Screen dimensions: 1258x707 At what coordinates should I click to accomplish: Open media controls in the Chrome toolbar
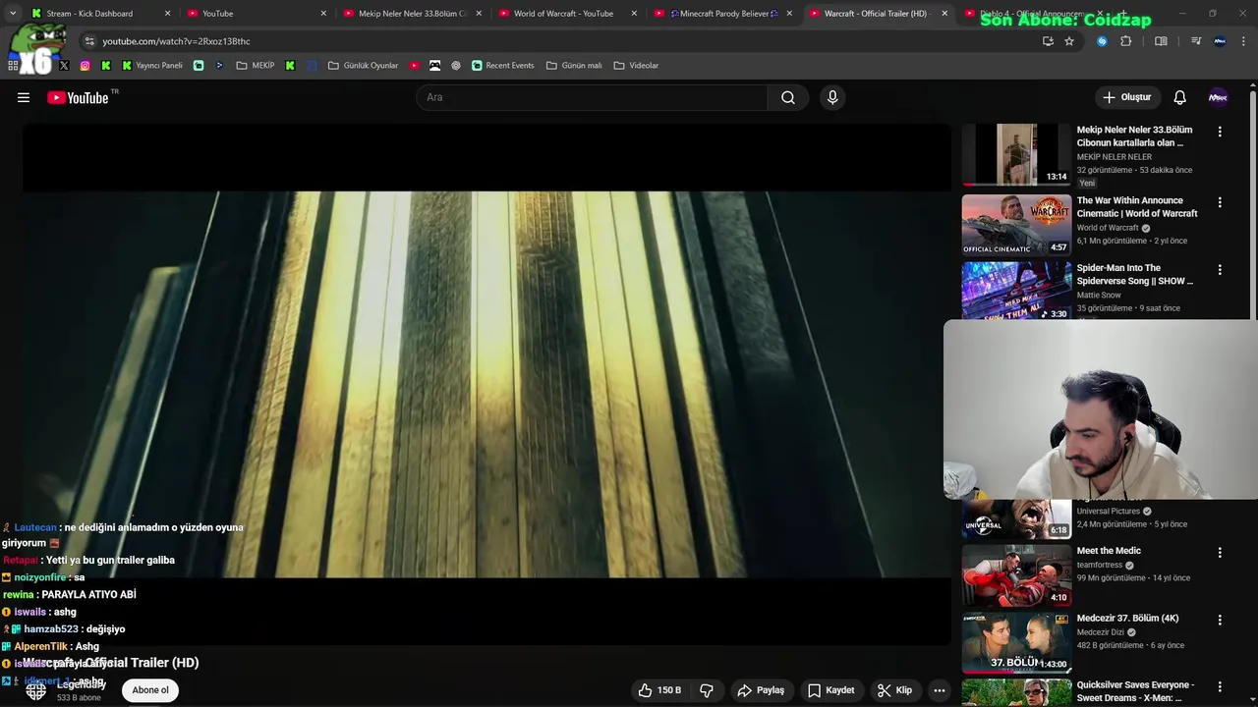click(x=1196, y=41)
